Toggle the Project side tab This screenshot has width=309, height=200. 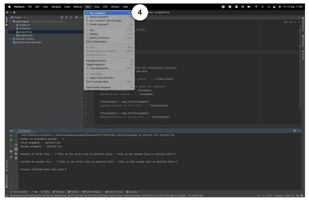(x=7, y=21)
